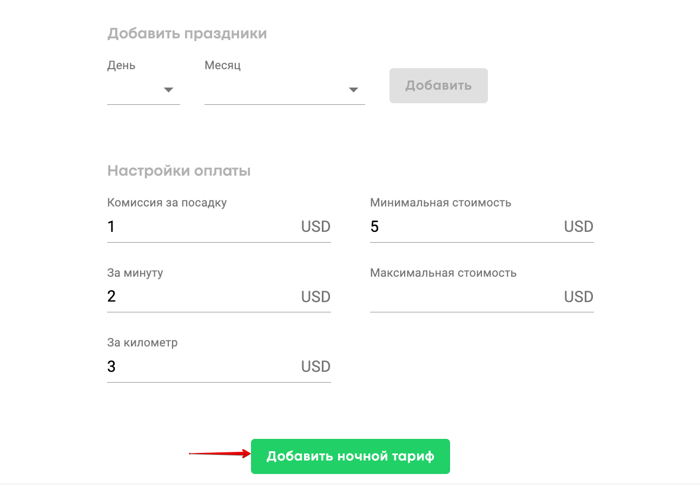700x494 pixels.
Task: Click the День field label
Action: coord(121,65)
